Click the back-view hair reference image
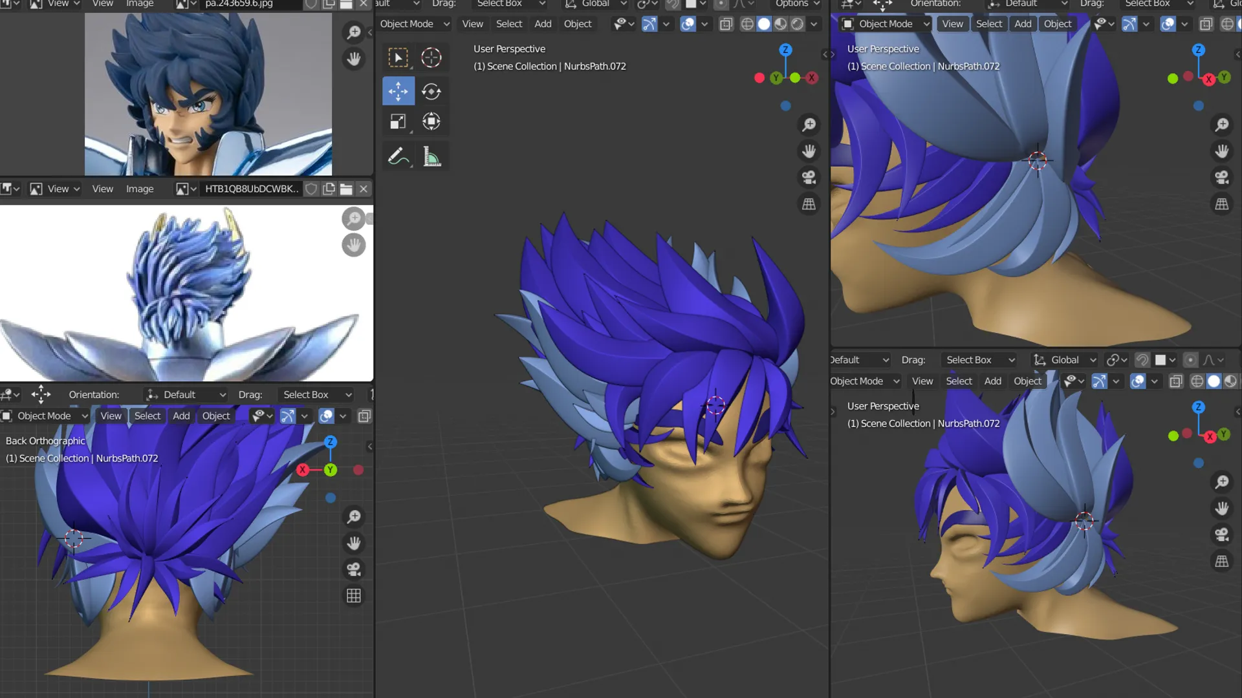The width and height of the screenshot is (1242, 698). point(186,293)
